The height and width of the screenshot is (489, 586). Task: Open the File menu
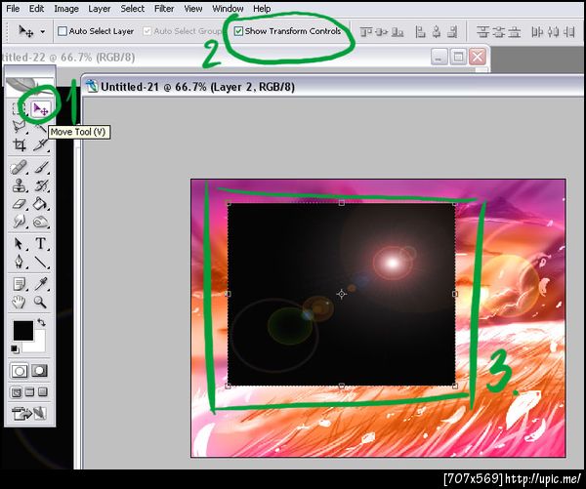[x=13, y=8]
